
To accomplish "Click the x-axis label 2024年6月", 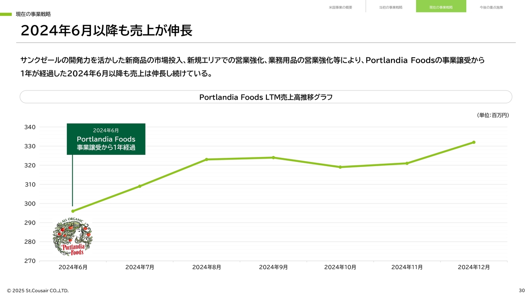I will tap(73, 267).
